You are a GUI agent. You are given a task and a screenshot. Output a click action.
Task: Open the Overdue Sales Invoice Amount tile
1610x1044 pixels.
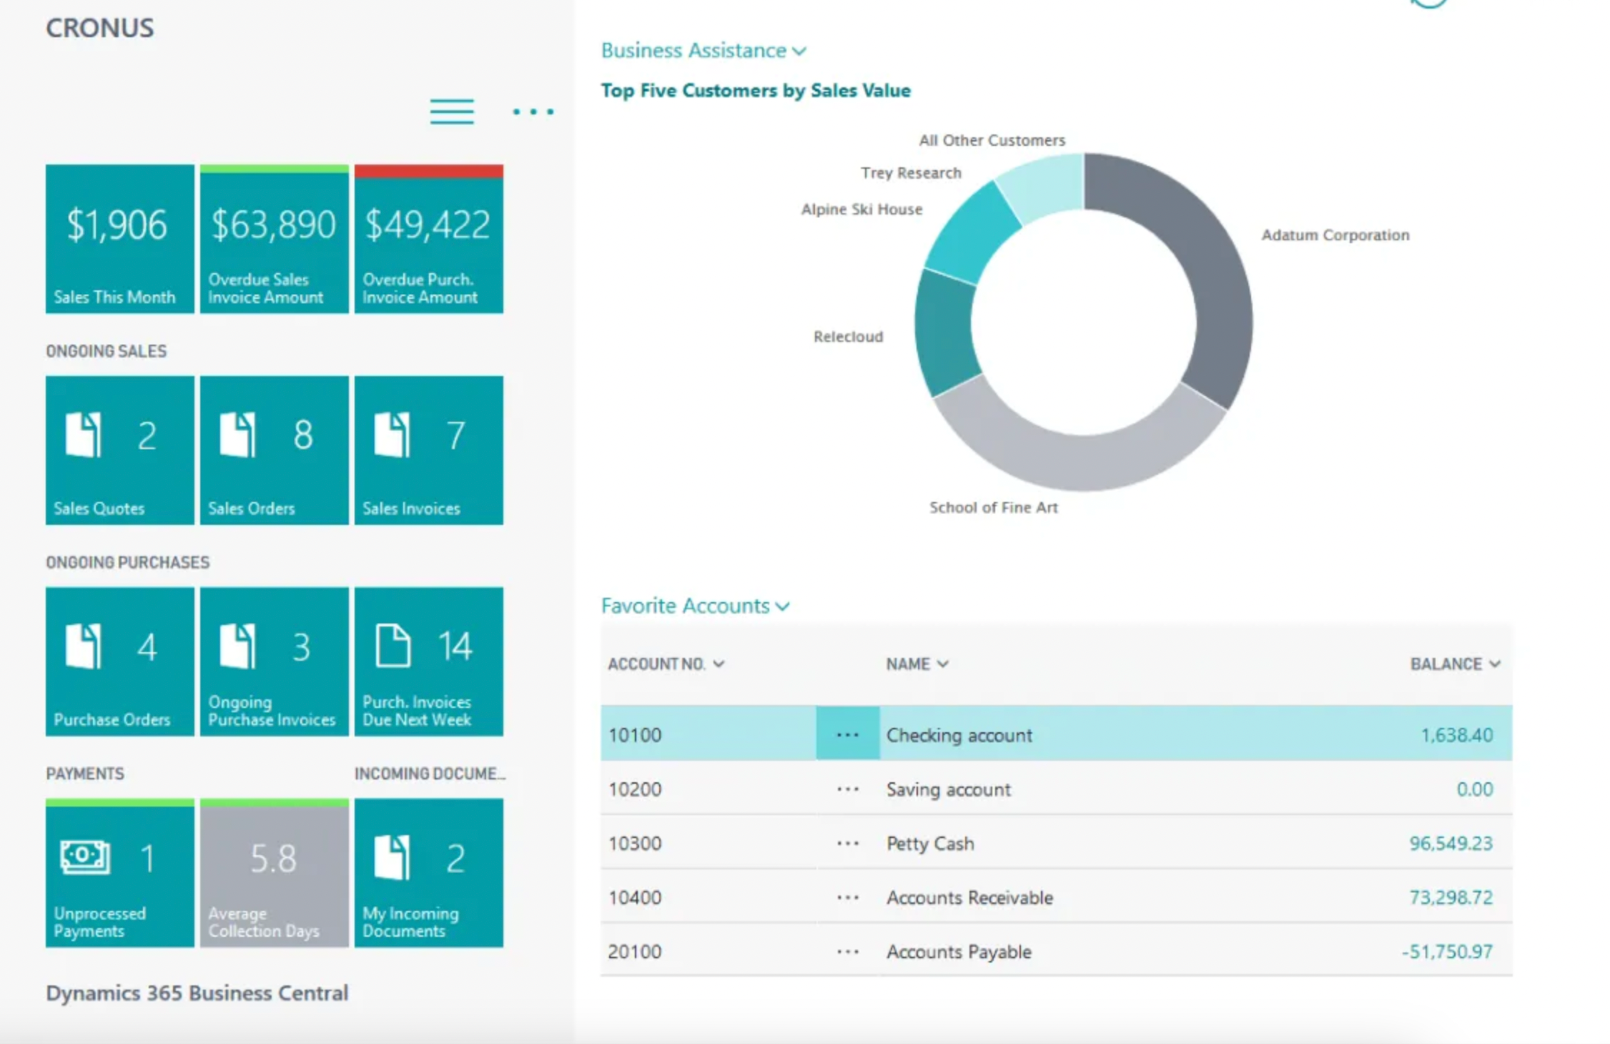(274, 240)
